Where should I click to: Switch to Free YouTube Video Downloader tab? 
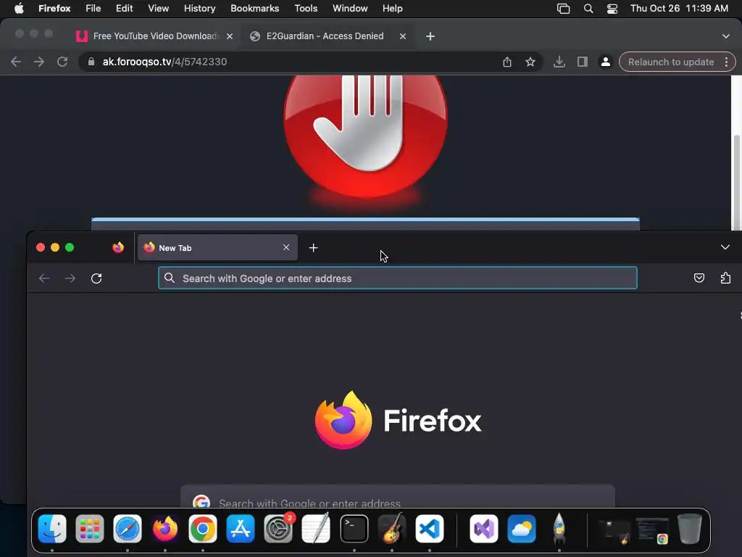tap(155, 36)
